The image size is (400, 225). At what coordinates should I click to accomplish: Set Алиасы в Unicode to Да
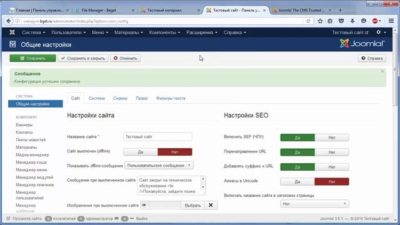[x=297, y=182]
